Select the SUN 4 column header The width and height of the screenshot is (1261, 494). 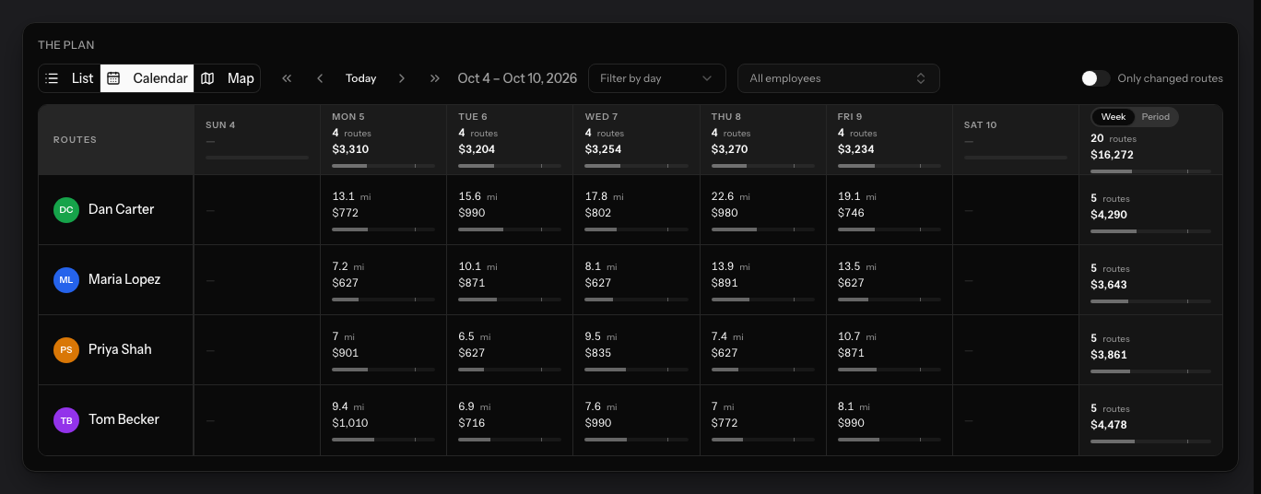(257, 140)
